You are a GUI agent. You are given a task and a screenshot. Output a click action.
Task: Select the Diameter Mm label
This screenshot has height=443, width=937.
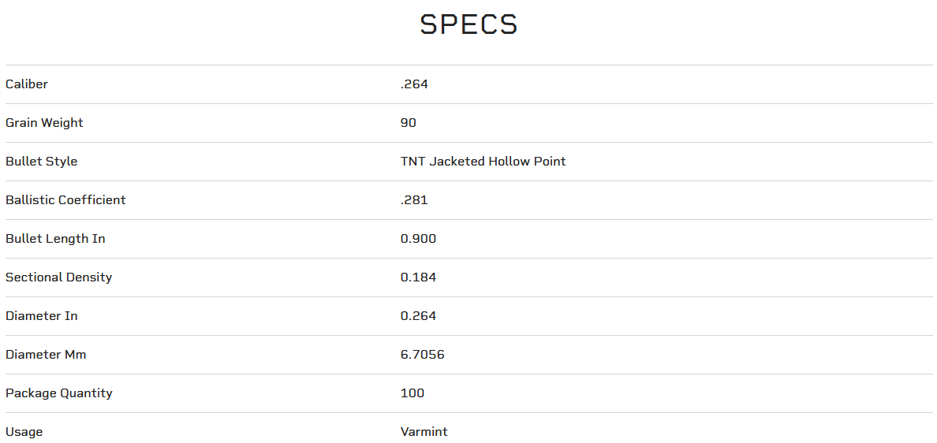46,355
